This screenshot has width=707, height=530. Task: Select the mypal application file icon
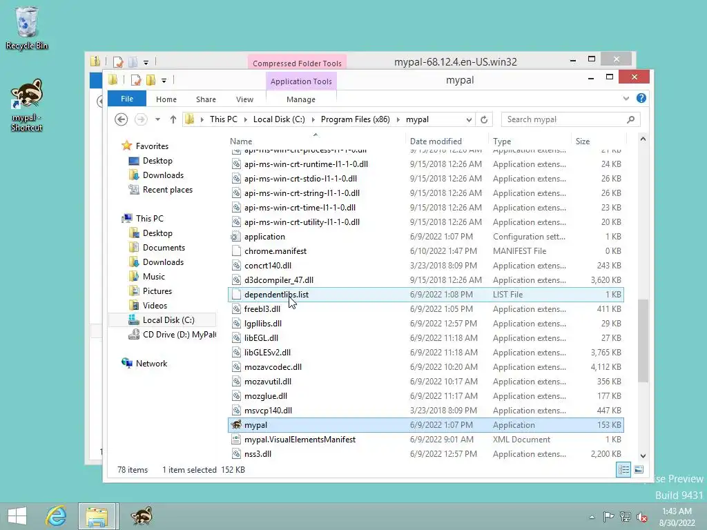pyautogui.click(x=236, y=424)
